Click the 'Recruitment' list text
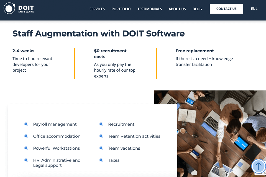266x177 pixels. point(121,124)
